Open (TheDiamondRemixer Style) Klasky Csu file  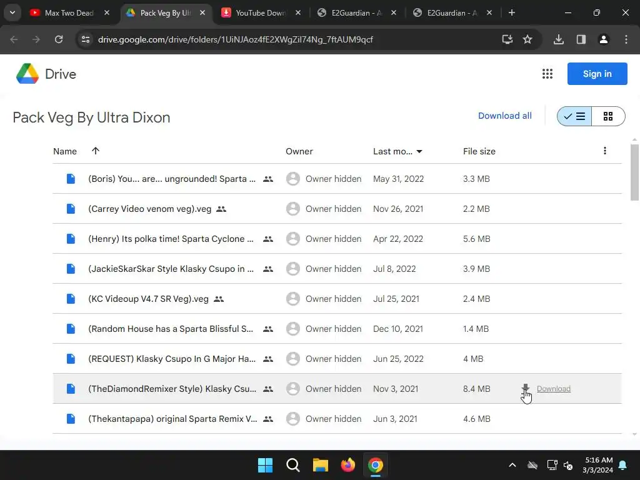172,389
